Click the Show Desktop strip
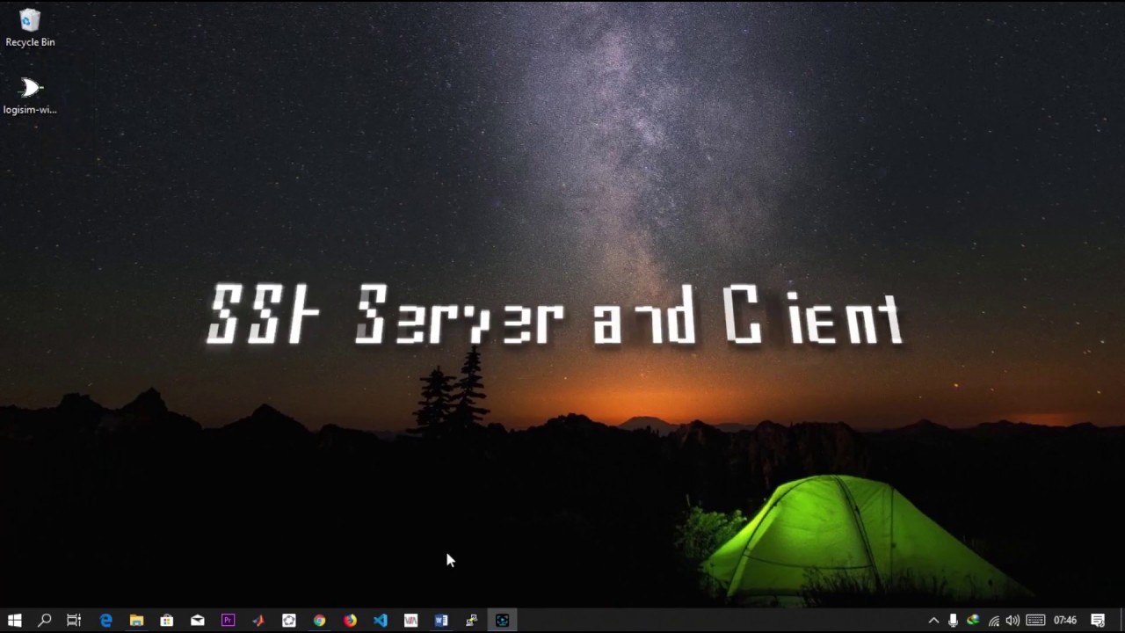 click(x=1122, y=621)
